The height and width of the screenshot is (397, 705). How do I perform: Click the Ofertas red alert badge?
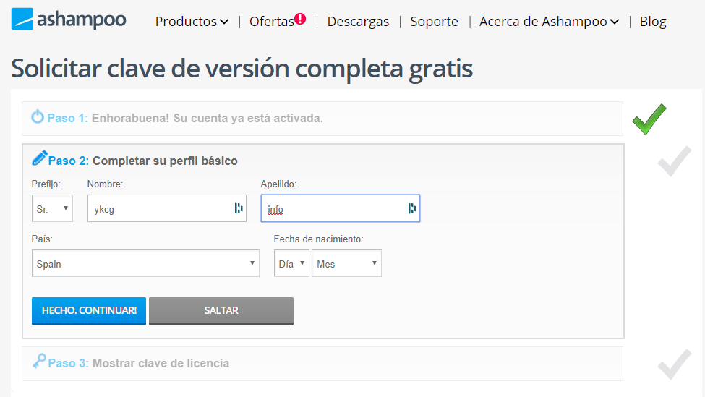300,19
